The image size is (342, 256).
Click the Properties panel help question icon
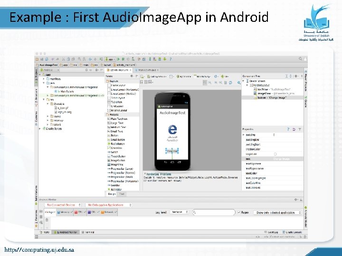coord(288,129)
